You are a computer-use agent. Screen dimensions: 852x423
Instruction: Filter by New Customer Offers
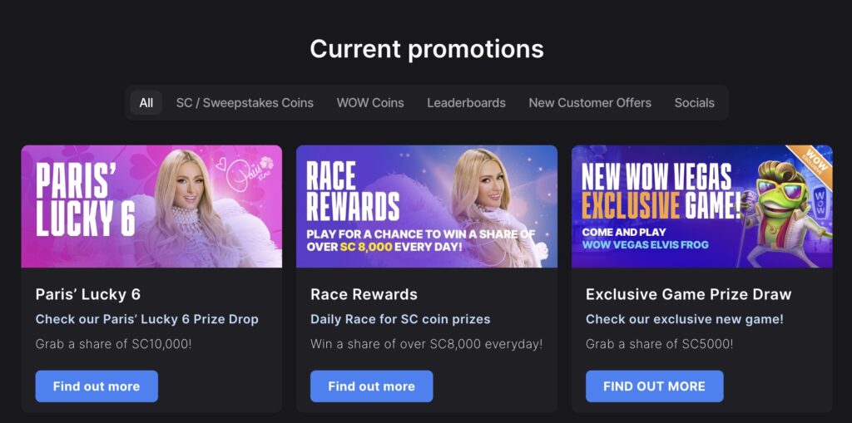click(x=590, y=103)
